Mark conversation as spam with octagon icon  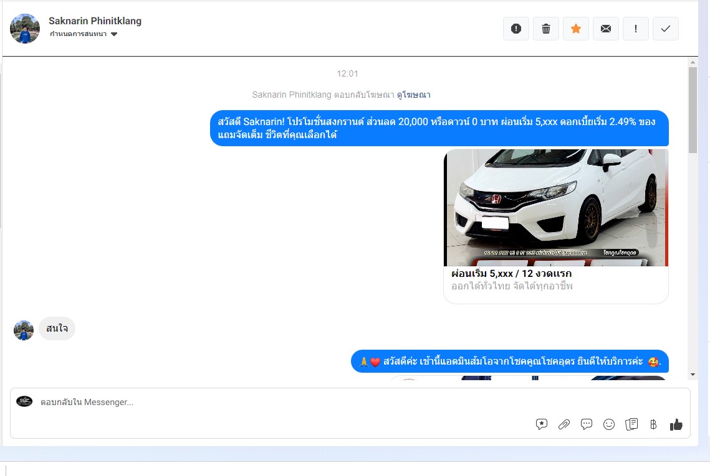pyautogui.click(x=516, y=29)
